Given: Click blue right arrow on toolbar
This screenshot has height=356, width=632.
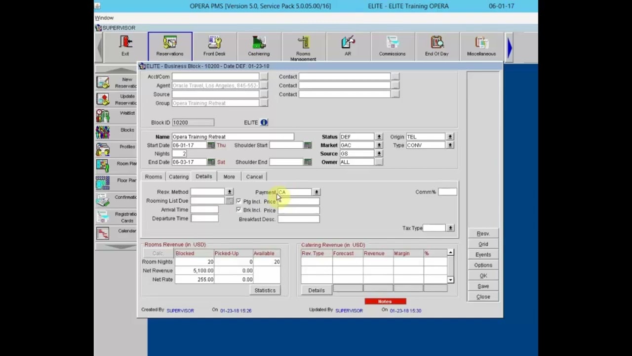Looking at the screenshot, I should point(509,47).
